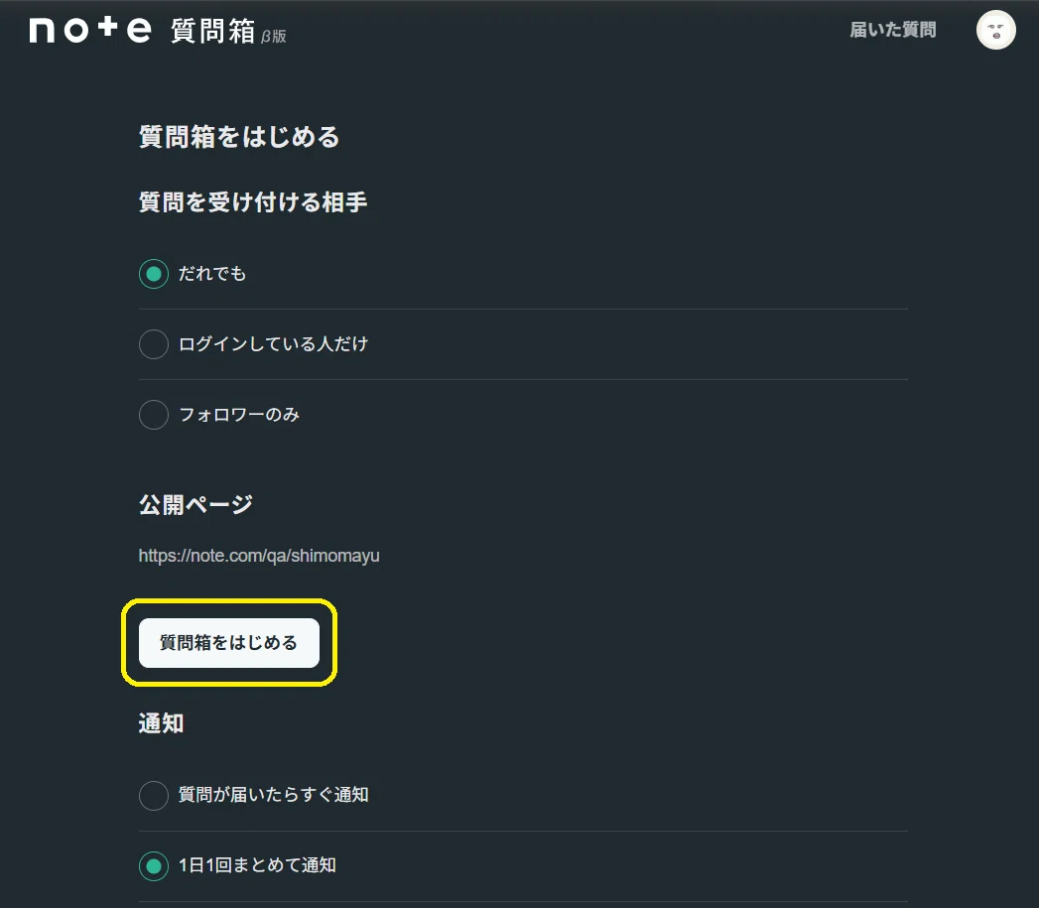The width and height of the screenshot is (1039, 908).
Task: Click the 公開ページ section heading
Action: (196, 505)
